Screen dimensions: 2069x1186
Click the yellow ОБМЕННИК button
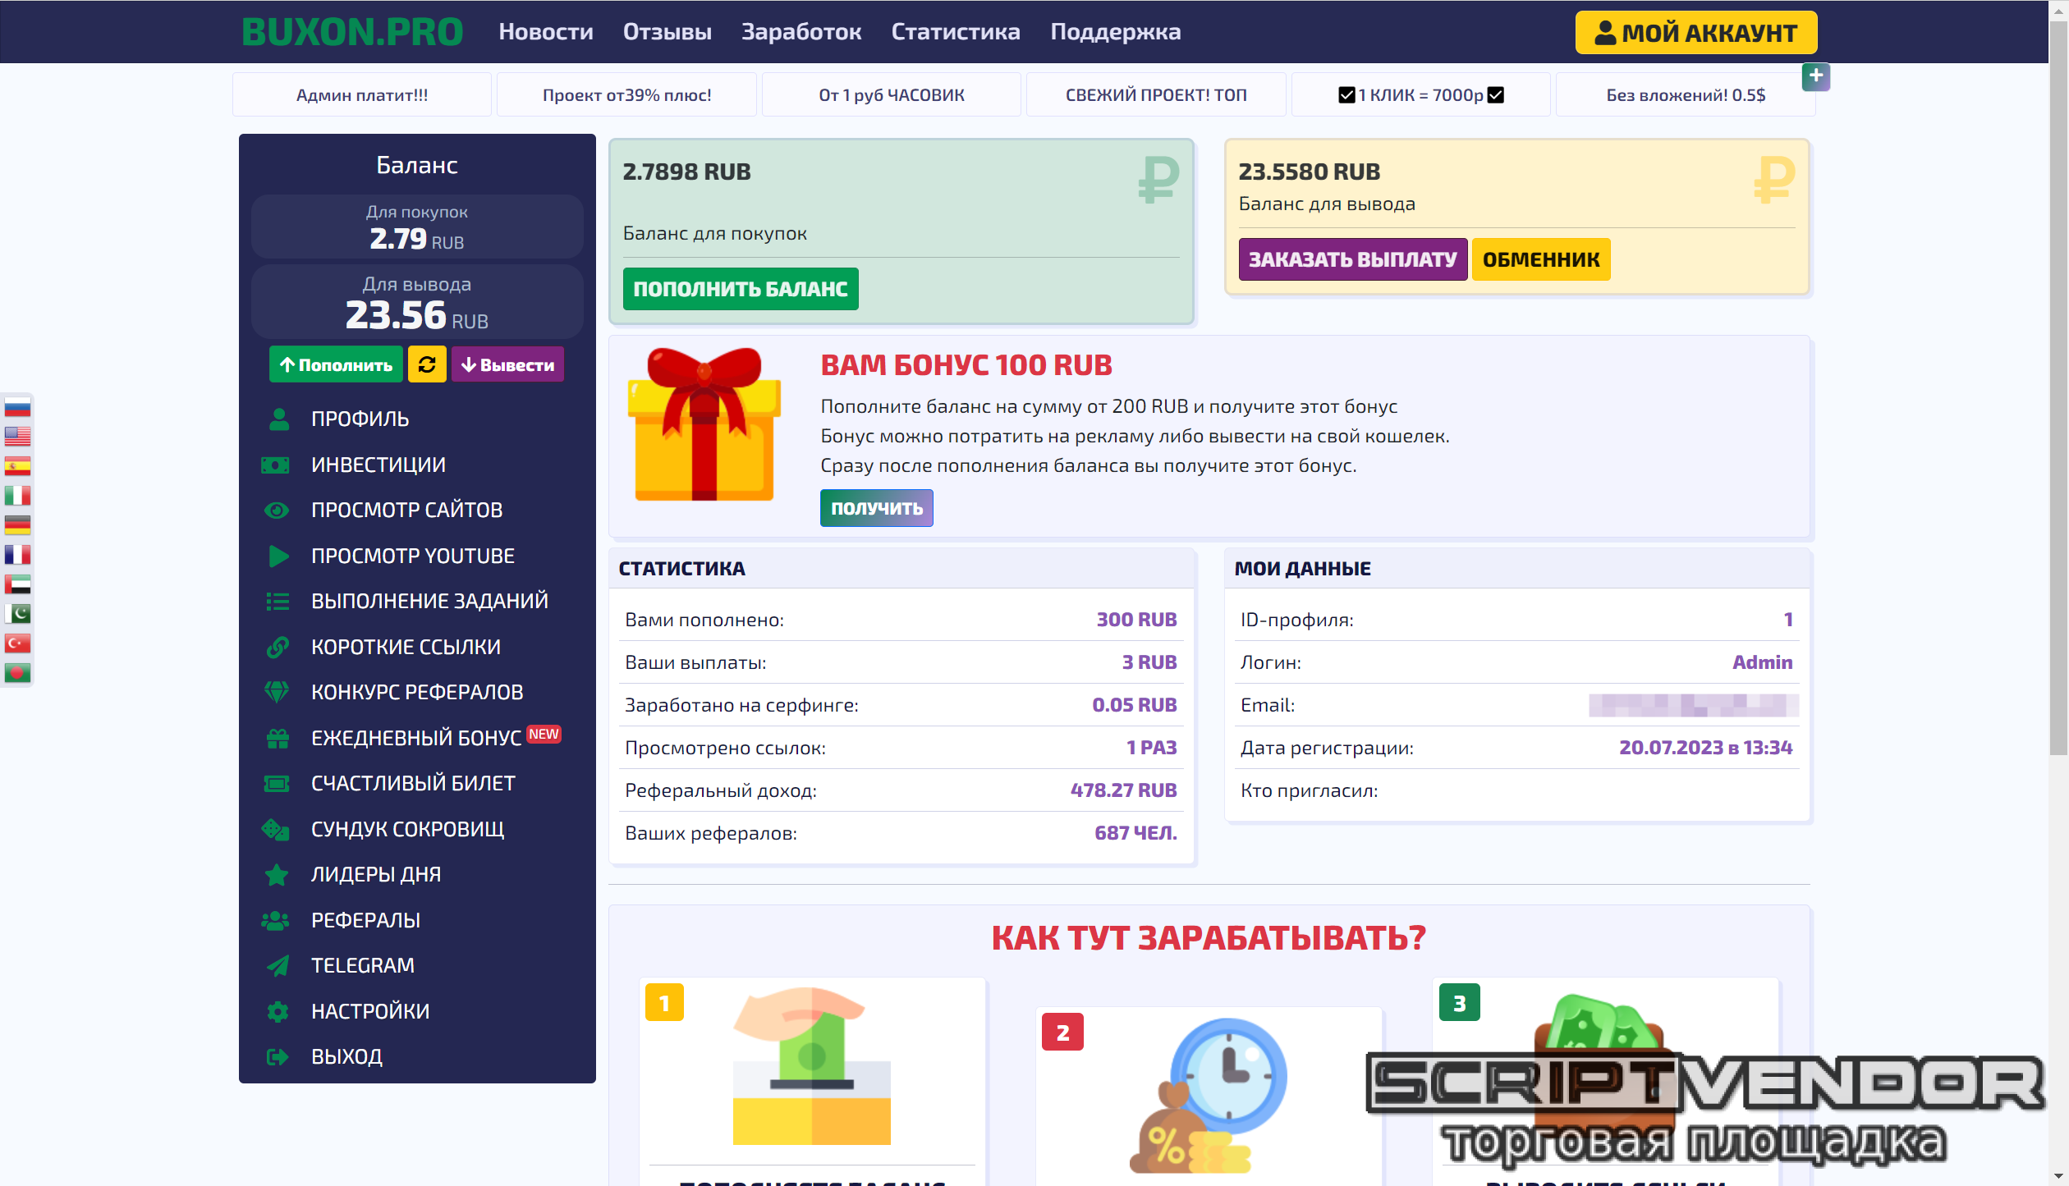click(x=1540, y=259)
